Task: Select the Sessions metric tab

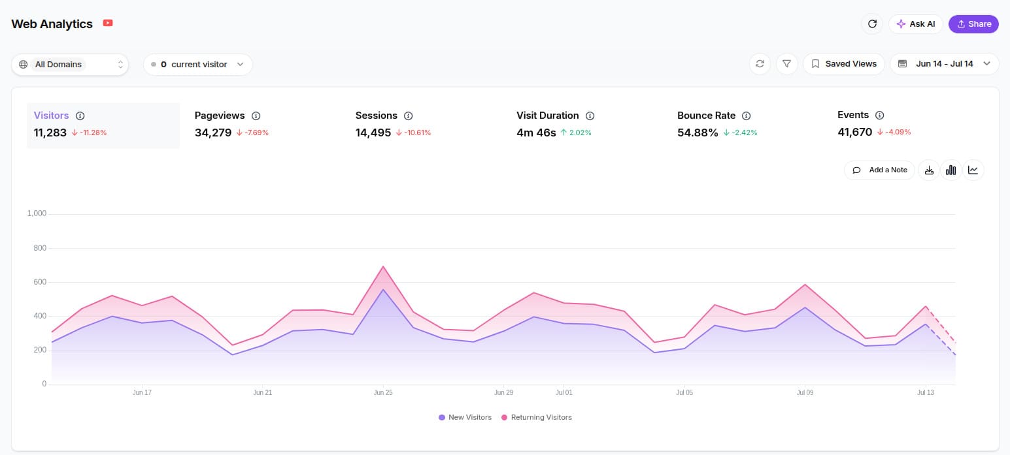Action: pos(425,125)
